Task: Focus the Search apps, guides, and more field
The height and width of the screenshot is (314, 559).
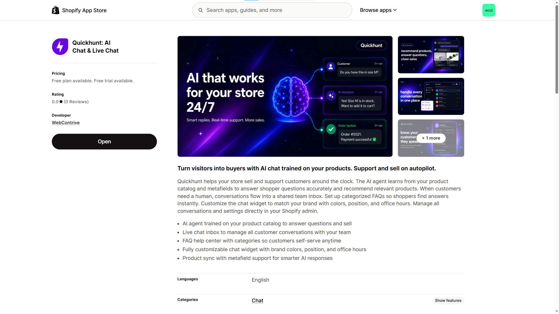Action: point(272,10)
